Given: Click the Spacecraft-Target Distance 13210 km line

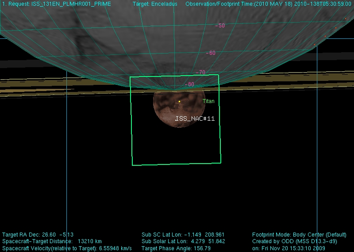Looking at the screenshot, I should click(52, 241).
